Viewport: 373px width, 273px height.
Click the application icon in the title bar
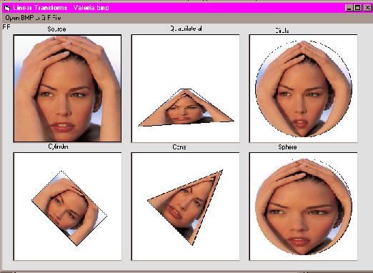pyautogui.click(x=7, y=8)
